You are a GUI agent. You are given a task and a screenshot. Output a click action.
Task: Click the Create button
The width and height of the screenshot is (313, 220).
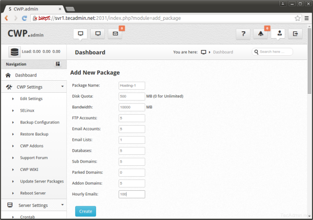86,211
